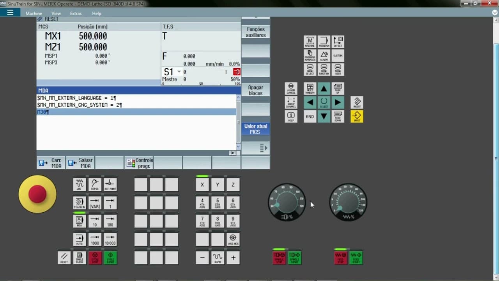Image resolution: width=499 pixels, height=281 pixels.
Task: Switch to AUTO mode key
Action: [x=80, y=239]
